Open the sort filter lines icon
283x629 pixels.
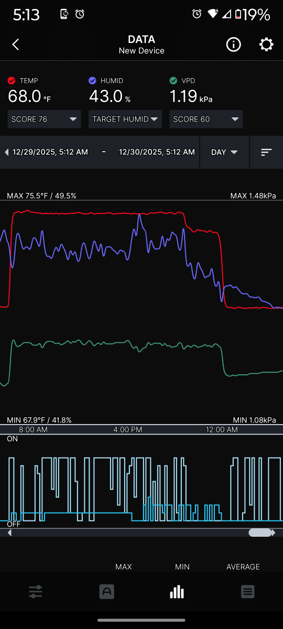[266, 152]
